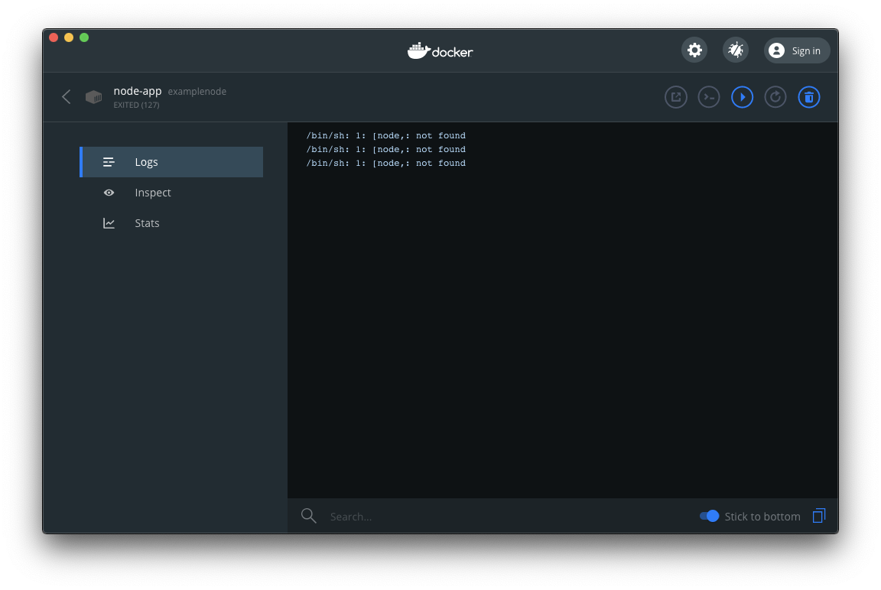Image resolution: width=881 pixels, height=590 pixels.
Task: Click the examplenode image name
Action: click(197, 92)
